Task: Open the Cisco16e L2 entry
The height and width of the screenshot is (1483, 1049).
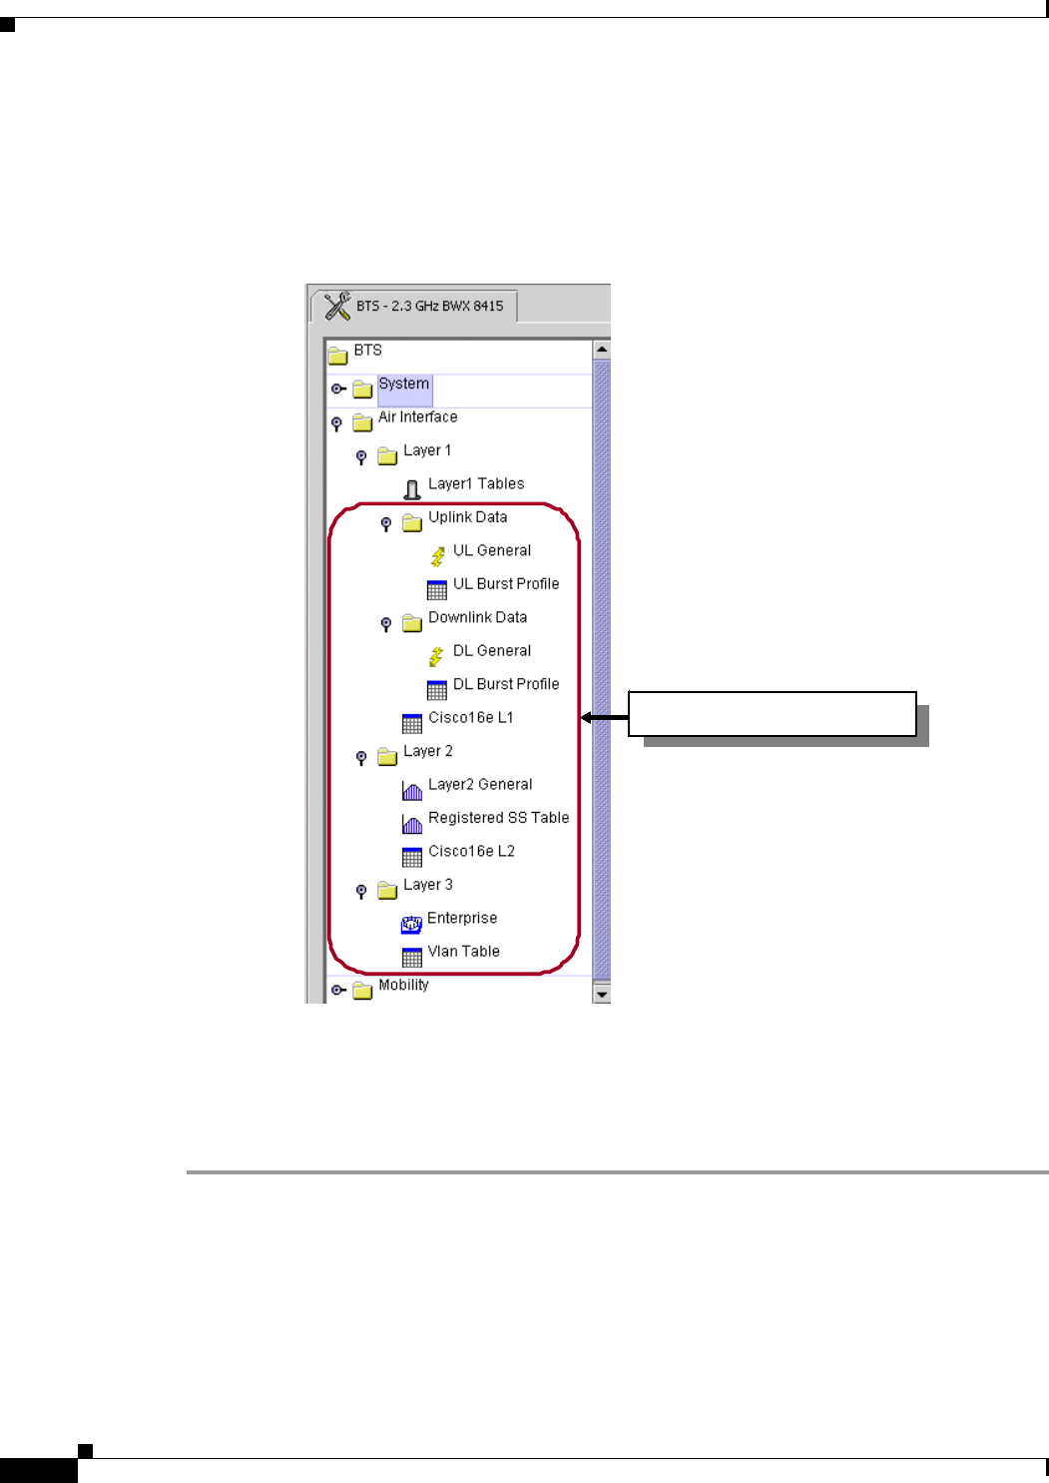Action: click(472, 851)
